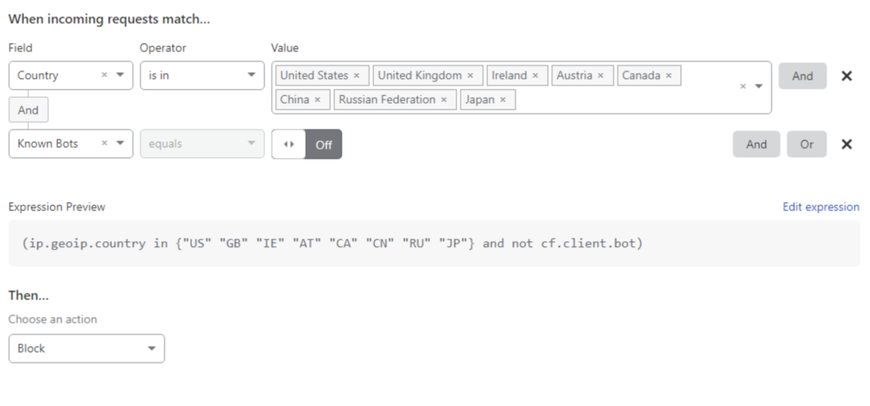The width and height of the screenshot is (870, 406).
Task: Open the Block action dropdown
Action: (151, 348)
